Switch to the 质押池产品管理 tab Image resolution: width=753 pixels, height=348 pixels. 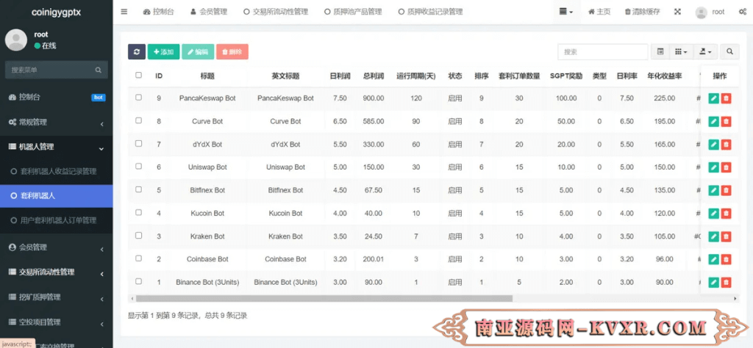pyautogui.click(x=353, y=12)
